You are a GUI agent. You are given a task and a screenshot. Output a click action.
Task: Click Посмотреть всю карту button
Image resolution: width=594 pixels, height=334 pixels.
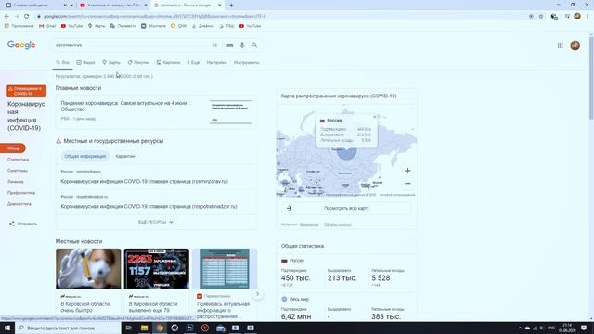click(346, 208)
